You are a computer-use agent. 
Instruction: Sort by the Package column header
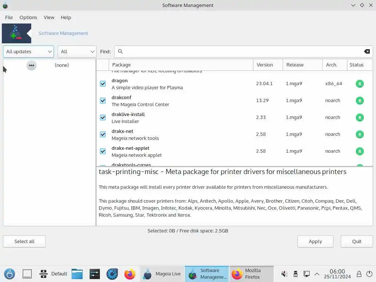tap(181, 65)
